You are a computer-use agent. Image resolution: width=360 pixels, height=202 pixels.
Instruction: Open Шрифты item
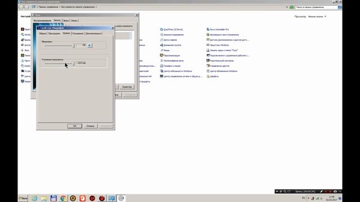pos(213,76)
